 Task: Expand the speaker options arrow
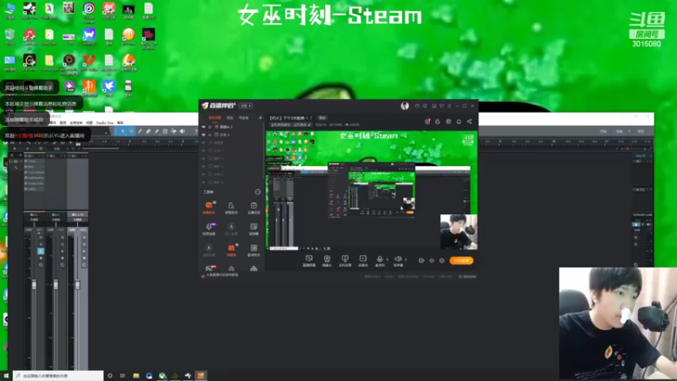405,259
